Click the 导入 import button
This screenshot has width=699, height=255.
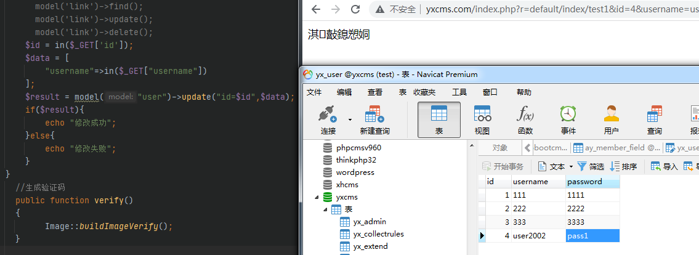[665, 167]
